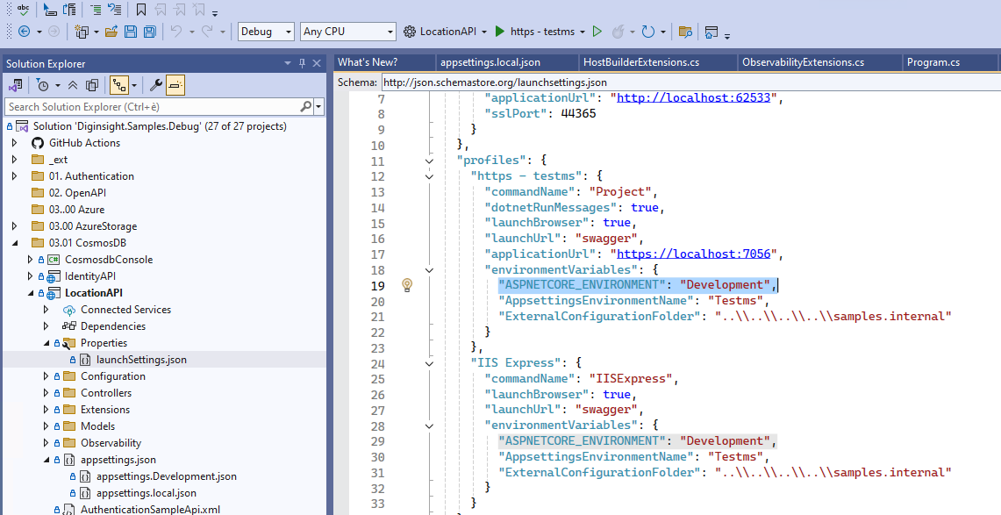Screen dimensions: 1001x515
Task: Open the Debug configuration dropdown
Action: pos(266,32)
